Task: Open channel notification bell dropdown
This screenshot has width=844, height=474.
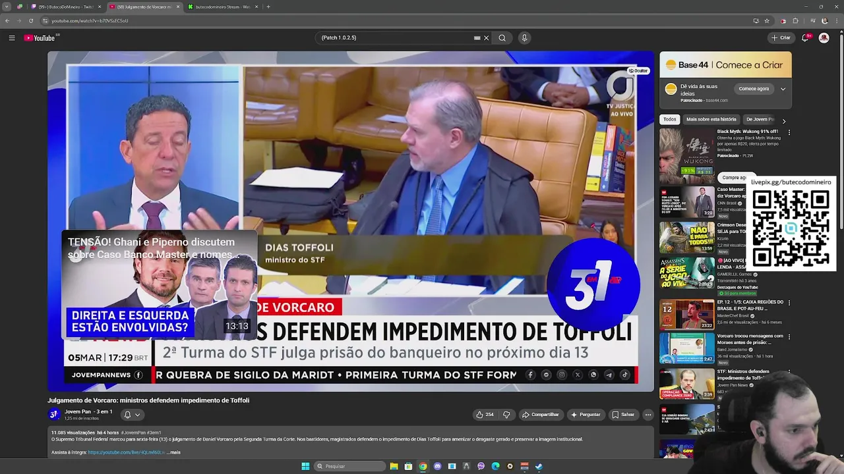Action: [132, 415]
